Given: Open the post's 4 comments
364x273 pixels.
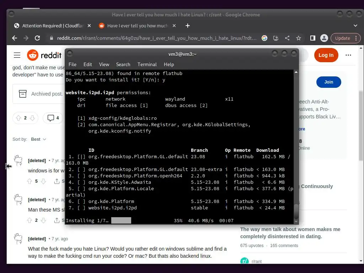Looking at the screenshot, I should point(53,118).
